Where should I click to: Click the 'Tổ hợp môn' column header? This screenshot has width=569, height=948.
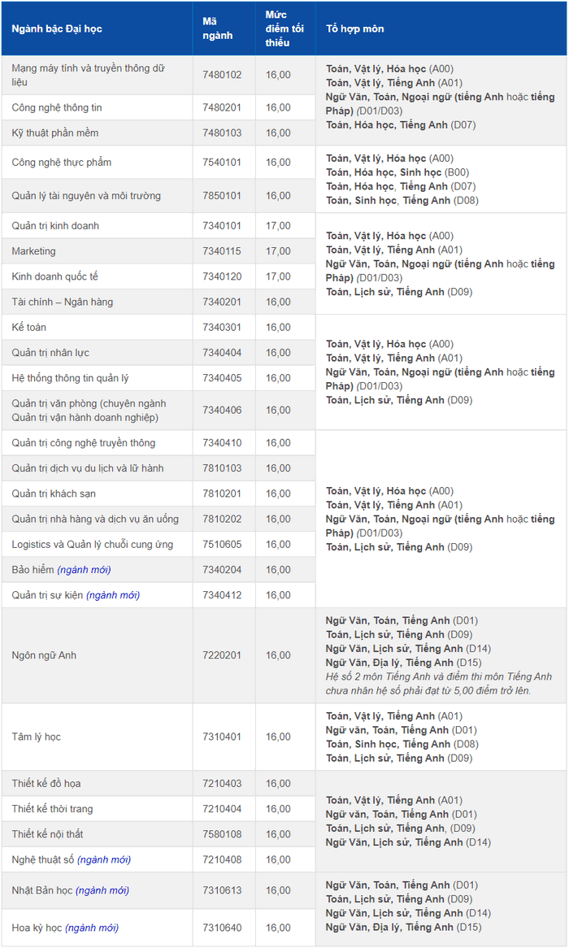pyautogui.click(x=355, y=28)
